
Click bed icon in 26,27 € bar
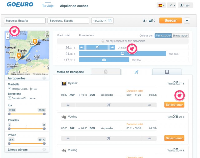(x=112, y=47)
